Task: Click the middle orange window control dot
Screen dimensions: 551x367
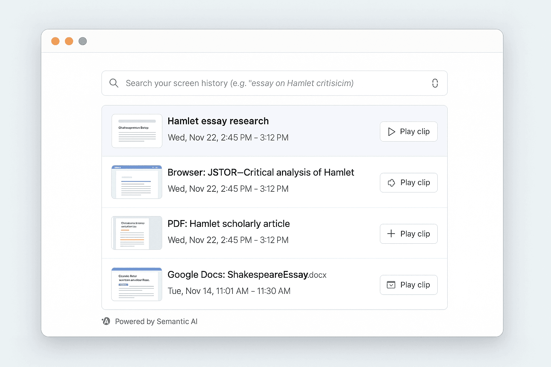Action: pos(69,41)
